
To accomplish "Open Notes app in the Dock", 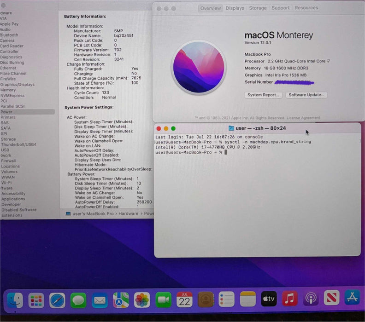I will point(247,299).
